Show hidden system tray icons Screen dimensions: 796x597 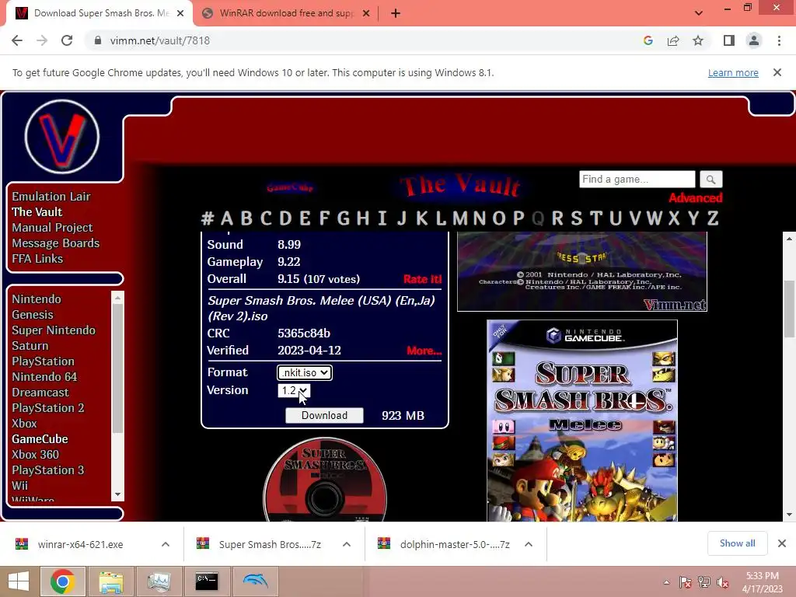tap(666, 582)
